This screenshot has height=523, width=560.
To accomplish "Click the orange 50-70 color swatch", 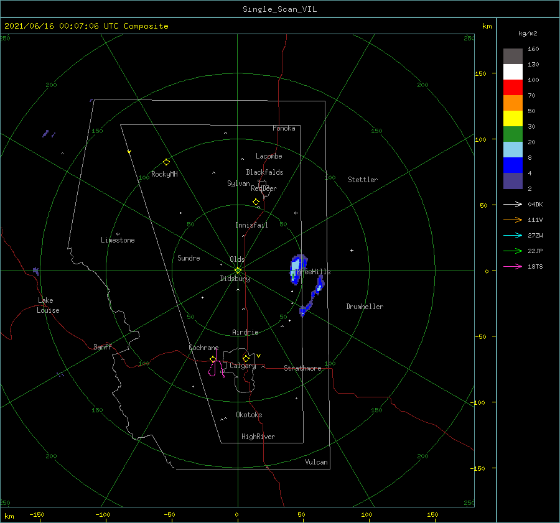I will click(513, 103).
